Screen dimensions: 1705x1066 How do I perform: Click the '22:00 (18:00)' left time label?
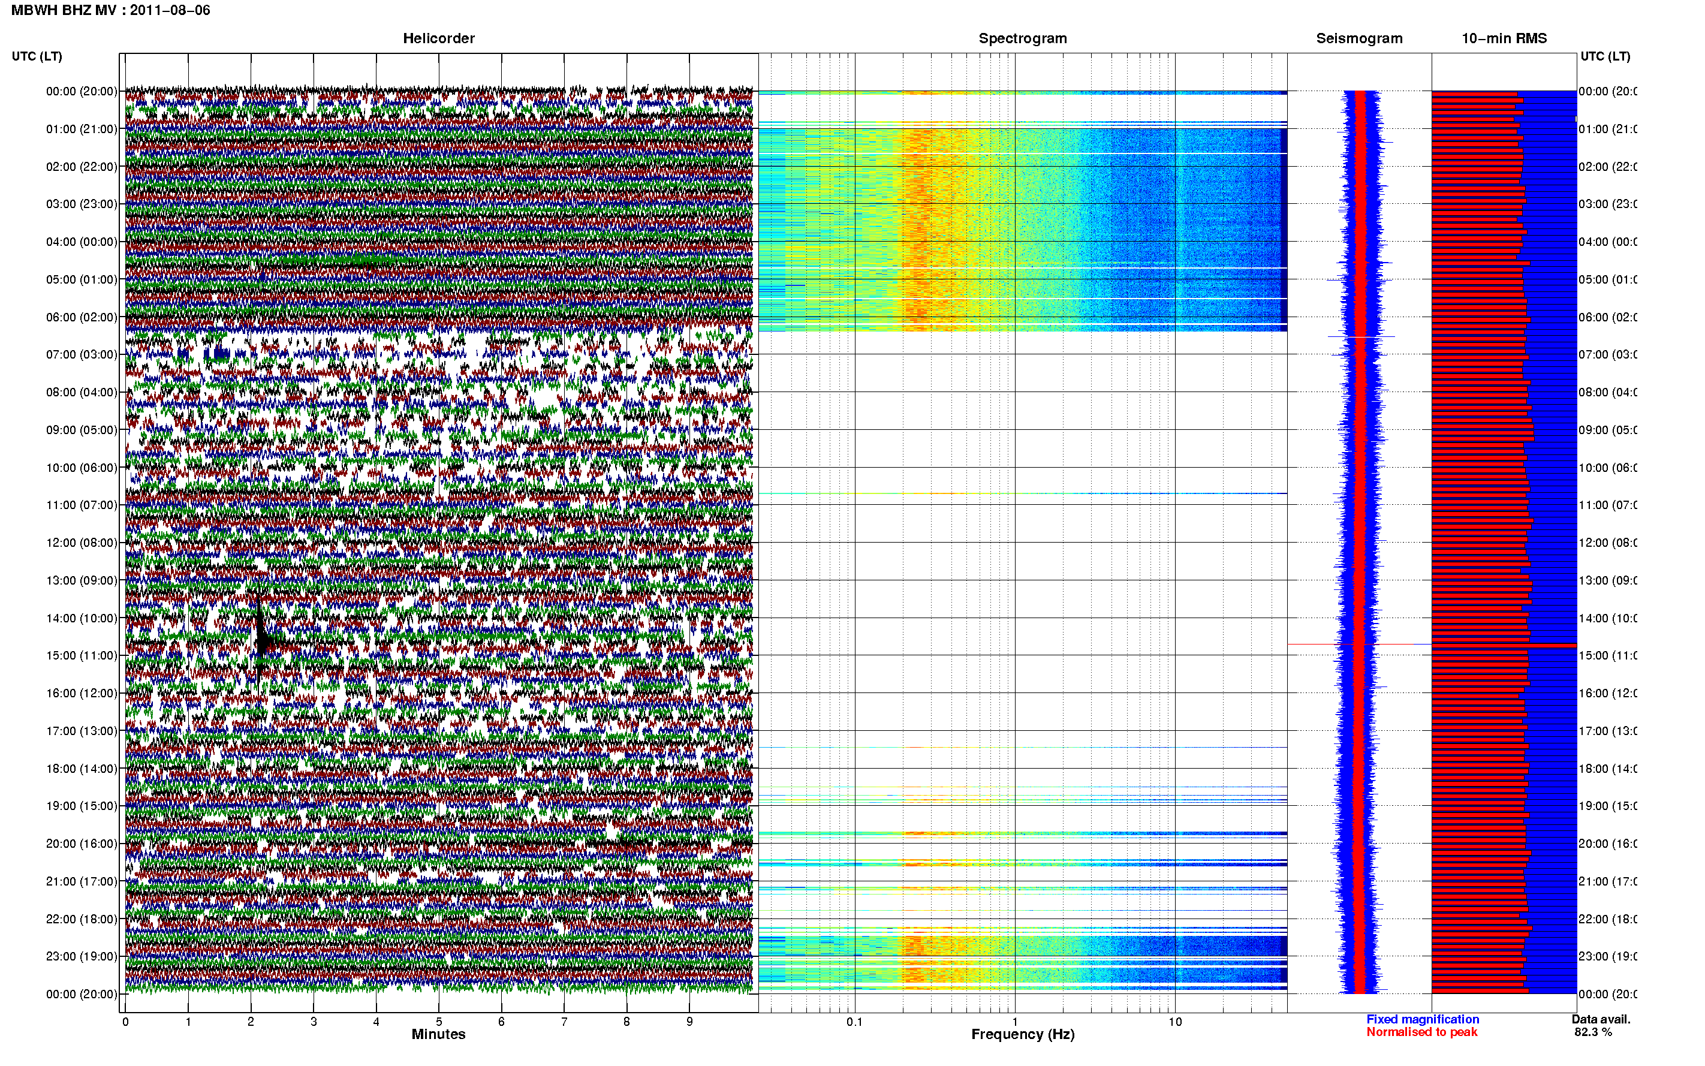point(82,919)
